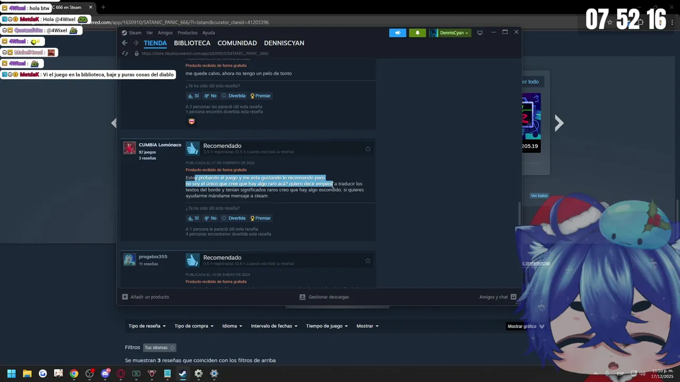Show hidden system tray icons
Screen dimensions: 680x382
(x=595, y=374)
